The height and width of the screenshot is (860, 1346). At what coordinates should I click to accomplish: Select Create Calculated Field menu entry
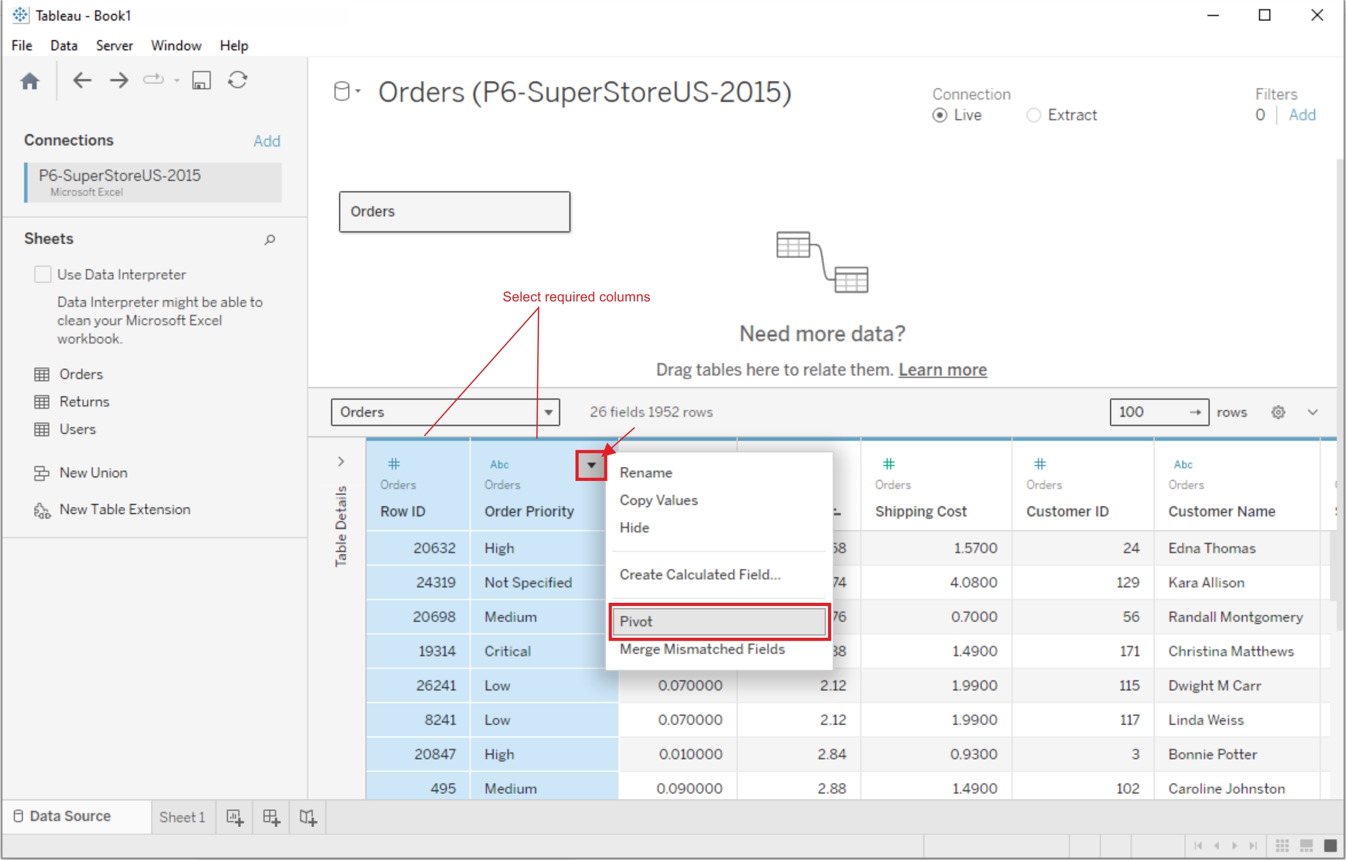719,575
